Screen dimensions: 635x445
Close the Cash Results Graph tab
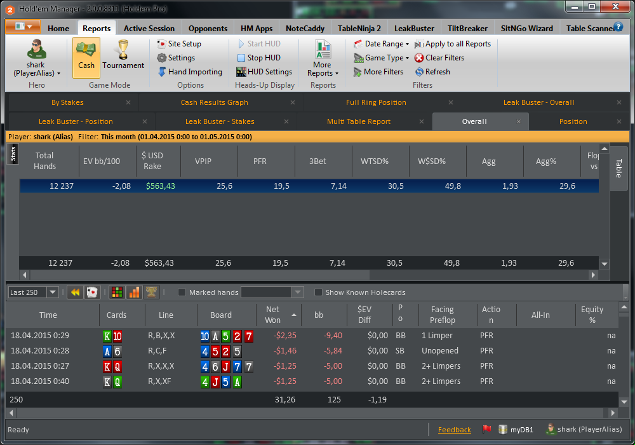(x=292, y=102)
